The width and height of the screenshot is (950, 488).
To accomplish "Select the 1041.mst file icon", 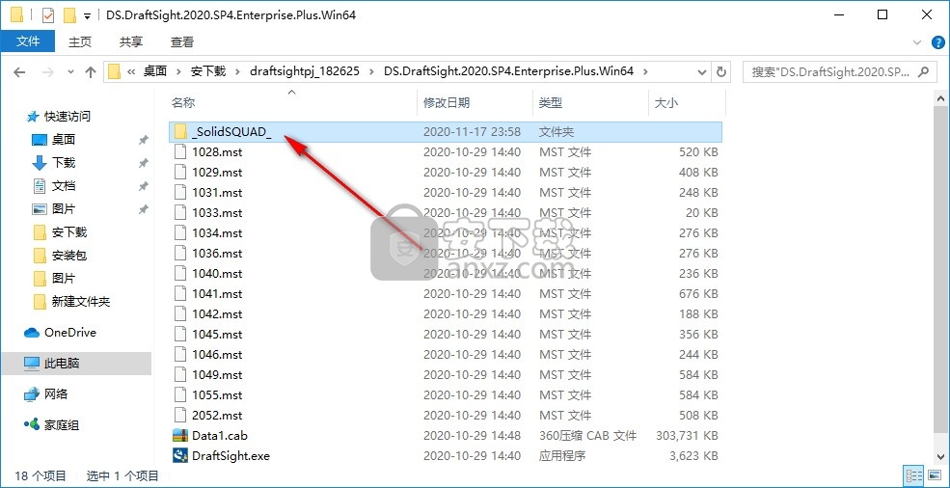I will click(180, 293).
